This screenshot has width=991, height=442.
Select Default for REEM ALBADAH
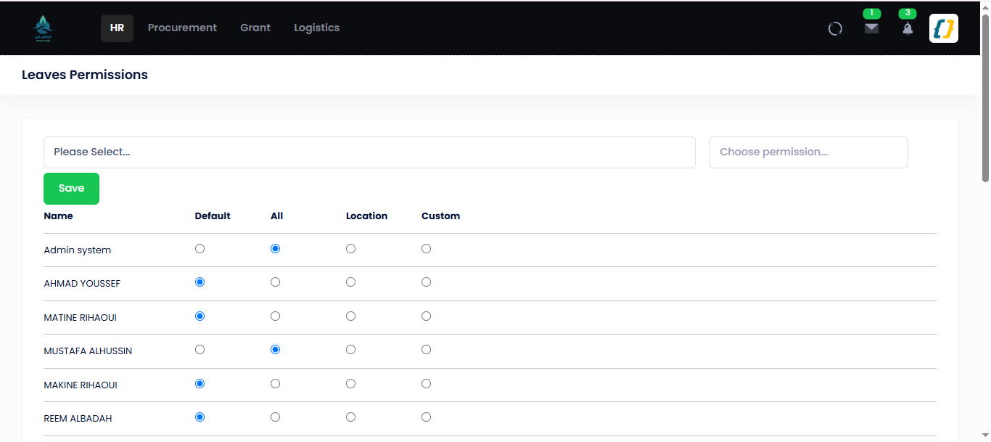point(200,417)
